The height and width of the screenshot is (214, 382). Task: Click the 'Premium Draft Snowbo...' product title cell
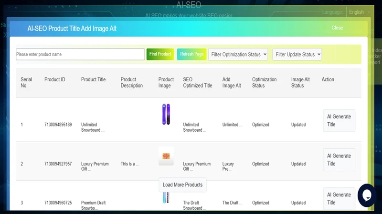coord(93,205)
